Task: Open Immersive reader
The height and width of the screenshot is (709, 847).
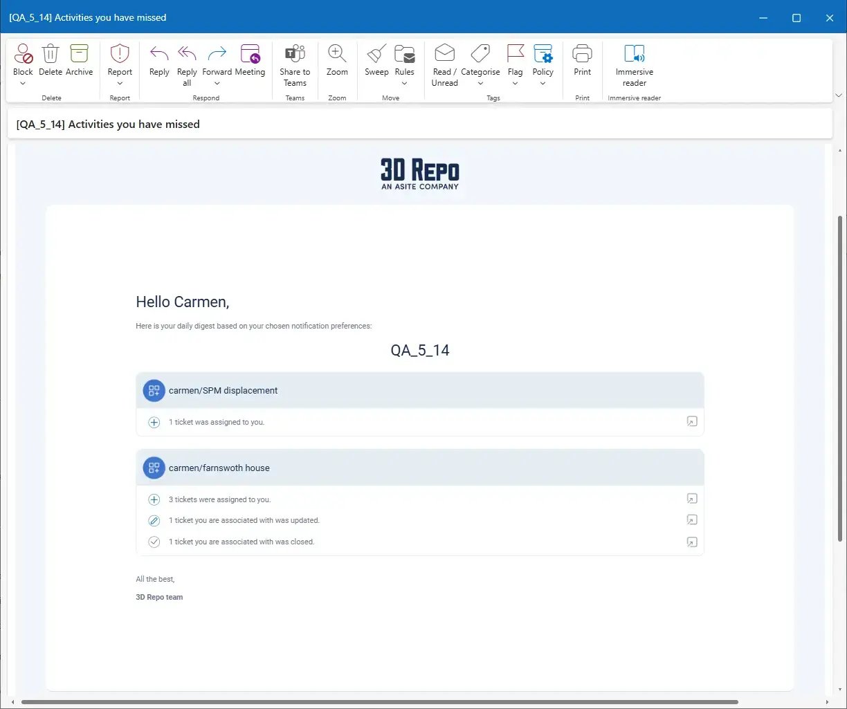Action: click(635, 65)
